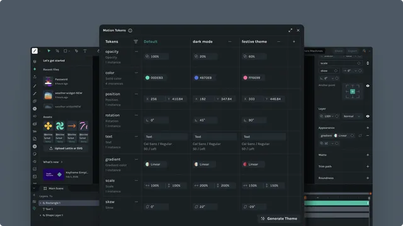Viewport: 403px width, 226px height.
Task: Open the Default gradient Linear dropdown
Action: [156, 164]
